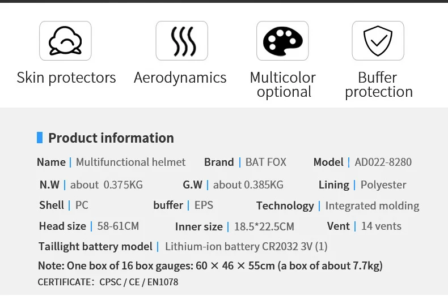Click the Multicolor optional caption
The height and width of the screenshot is (300, 448).
click(x=283, y=84)
